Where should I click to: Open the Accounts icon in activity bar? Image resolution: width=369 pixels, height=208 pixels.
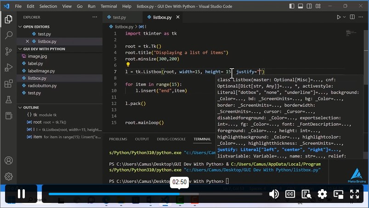point(8,160)
